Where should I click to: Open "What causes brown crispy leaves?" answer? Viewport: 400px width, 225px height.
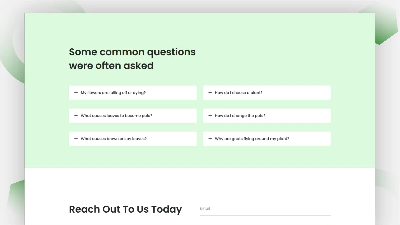[x=133, y=139]
